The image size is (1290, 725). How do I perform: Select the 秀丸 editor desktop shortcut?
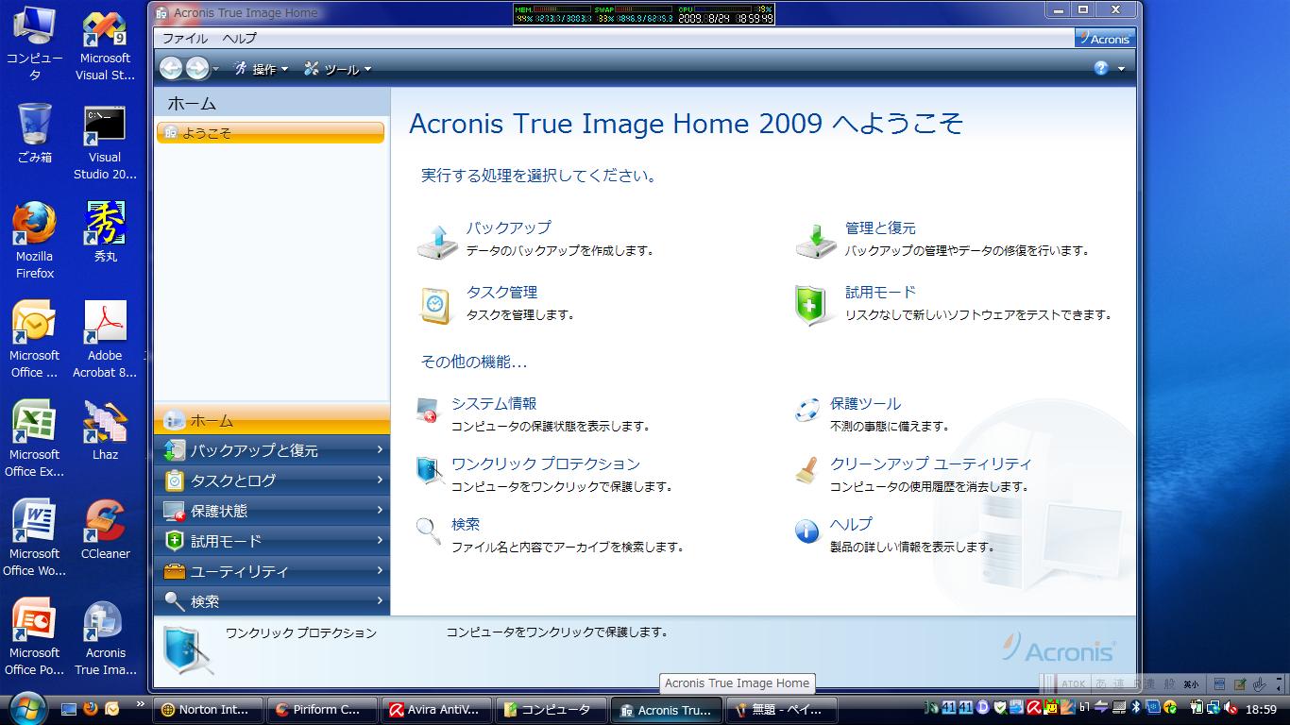coord(105,233)
